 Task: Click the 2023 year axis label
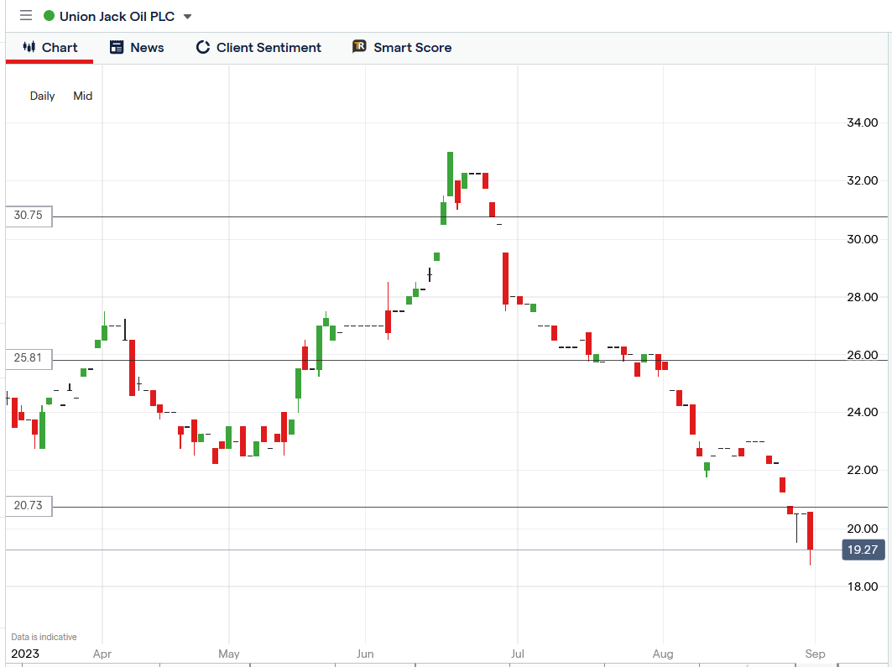[25, 654]
